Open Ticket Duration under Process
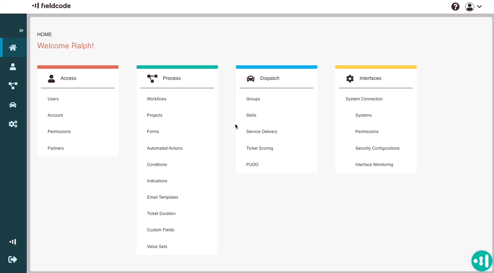The height and width of the screenshot is (273, 494). 161,214
